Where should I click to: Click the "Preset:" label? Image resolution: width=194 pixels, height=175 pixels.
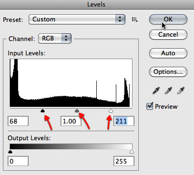13,20
